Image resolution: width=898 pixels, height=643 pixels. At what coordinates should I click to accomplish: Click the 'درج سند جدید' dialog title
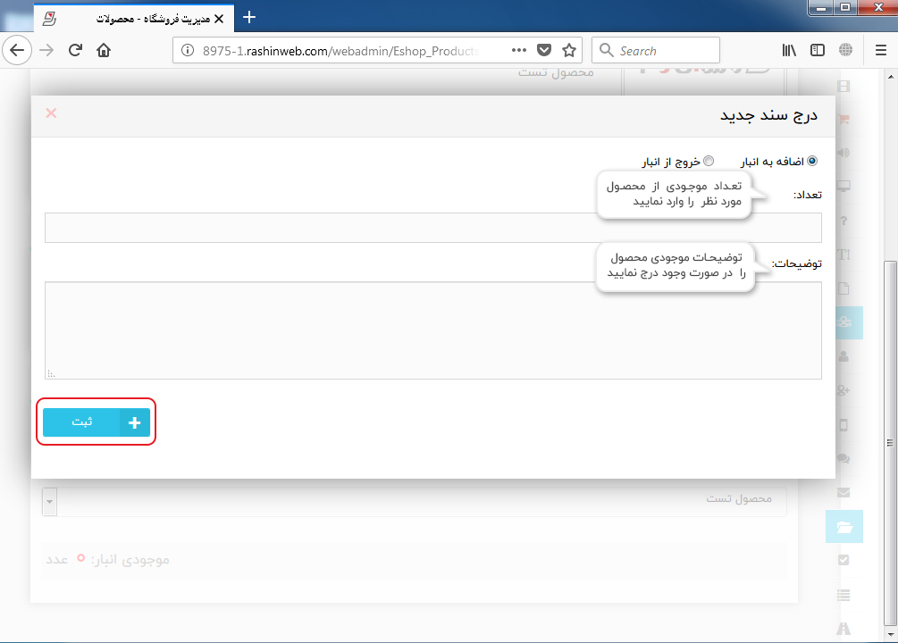pos(768,116)
